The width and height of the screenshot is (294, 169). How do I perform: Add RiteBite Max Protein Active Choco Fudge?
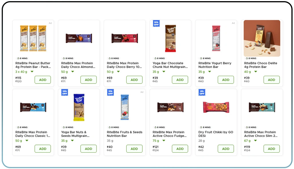[x=180, y=149]
